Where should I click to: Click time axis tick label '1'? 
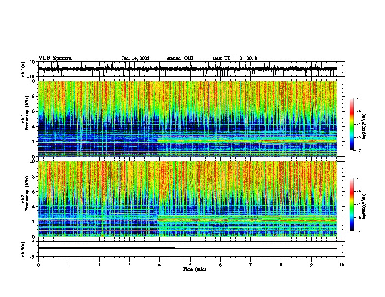(69, 264)
